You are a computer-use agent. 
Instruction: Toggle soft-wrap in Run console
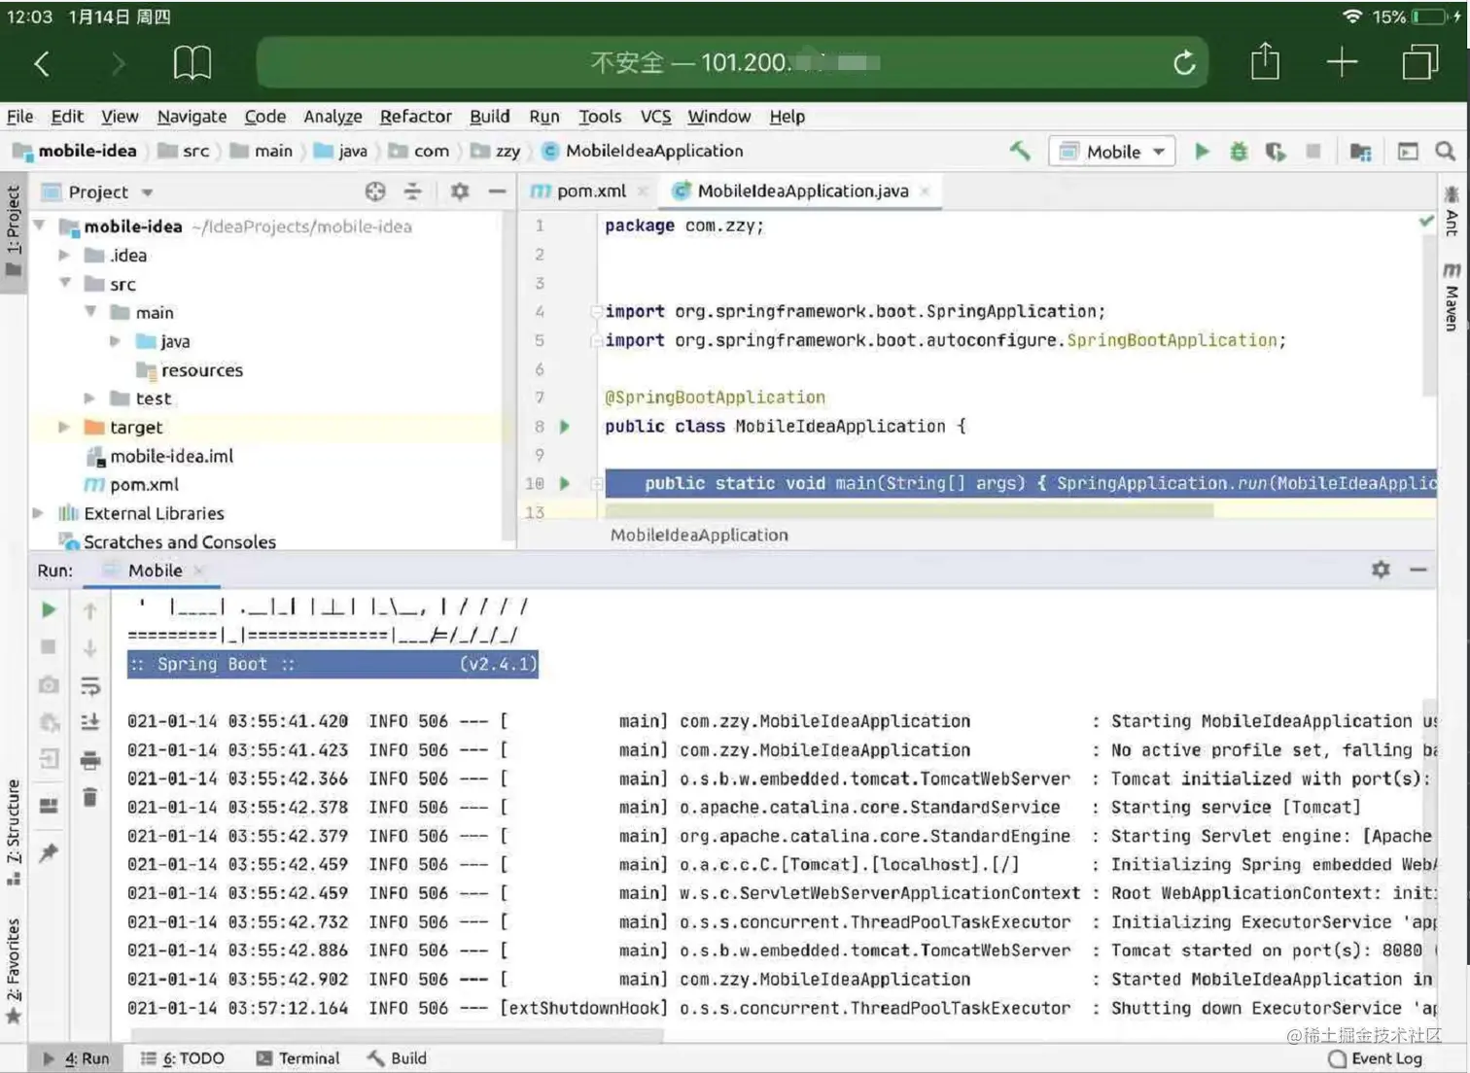pos(89,686)
